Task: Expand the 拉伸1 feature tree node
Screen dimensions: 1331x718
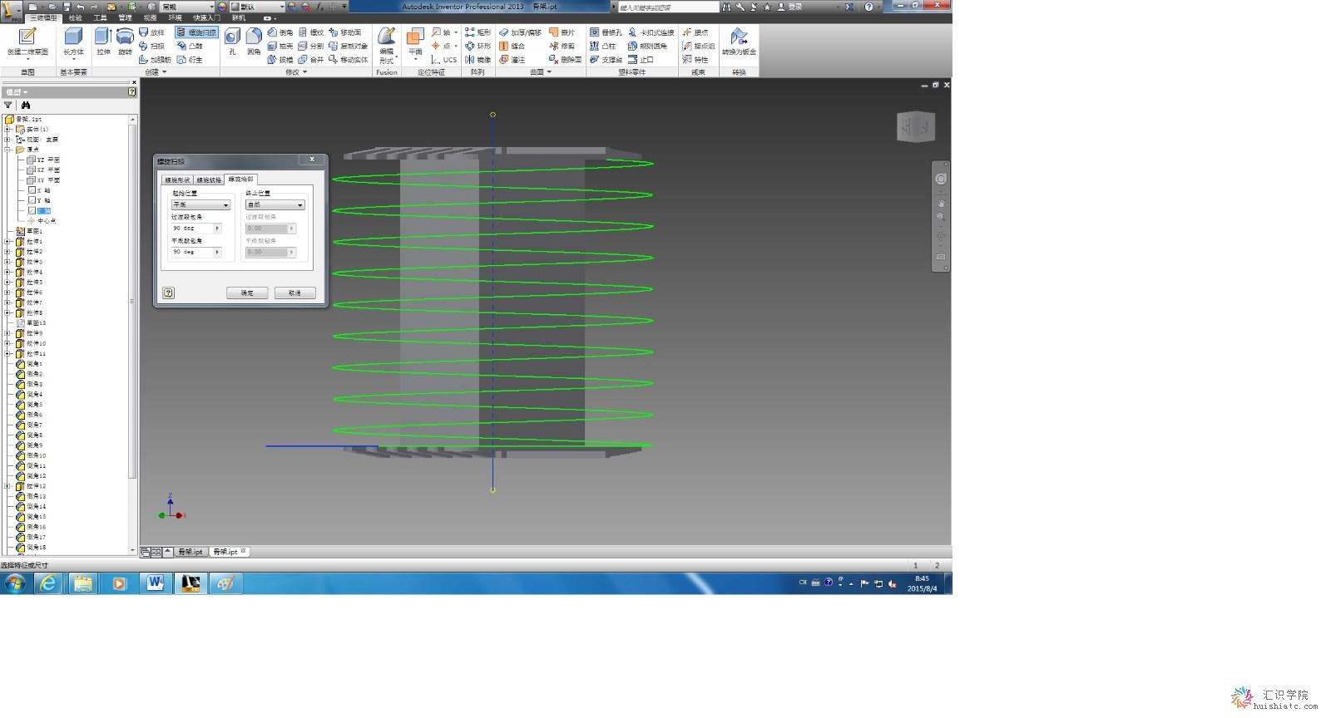Action: [x=8, y=242]
